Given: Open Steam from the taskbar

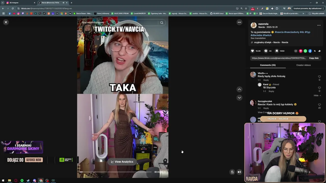Looking at the screenshot, I should [x=28, y=180].
